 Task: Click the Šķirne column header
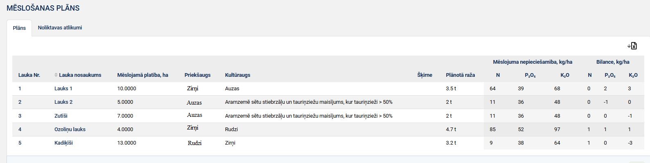pyautogui.click(x=424, y=75)
